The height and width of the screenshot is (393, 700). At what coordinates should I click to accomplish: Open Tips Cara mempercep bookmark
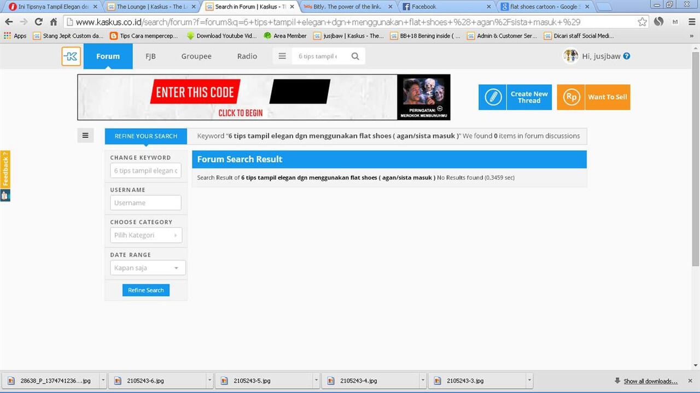click(x=144, y=36)
